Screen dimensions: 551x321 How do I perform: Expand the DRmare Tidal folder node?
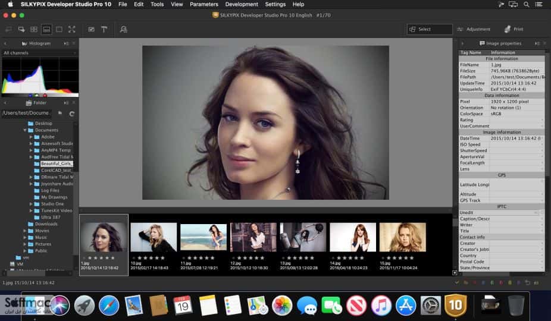tap(31, 177)
